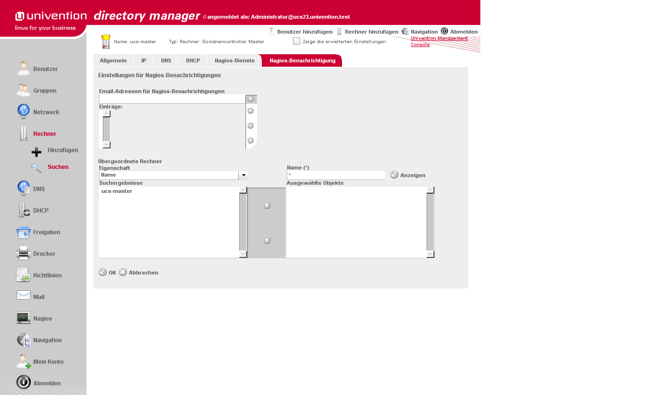Remove selected object with left arrow
The image size is (661, 395).
267,240
